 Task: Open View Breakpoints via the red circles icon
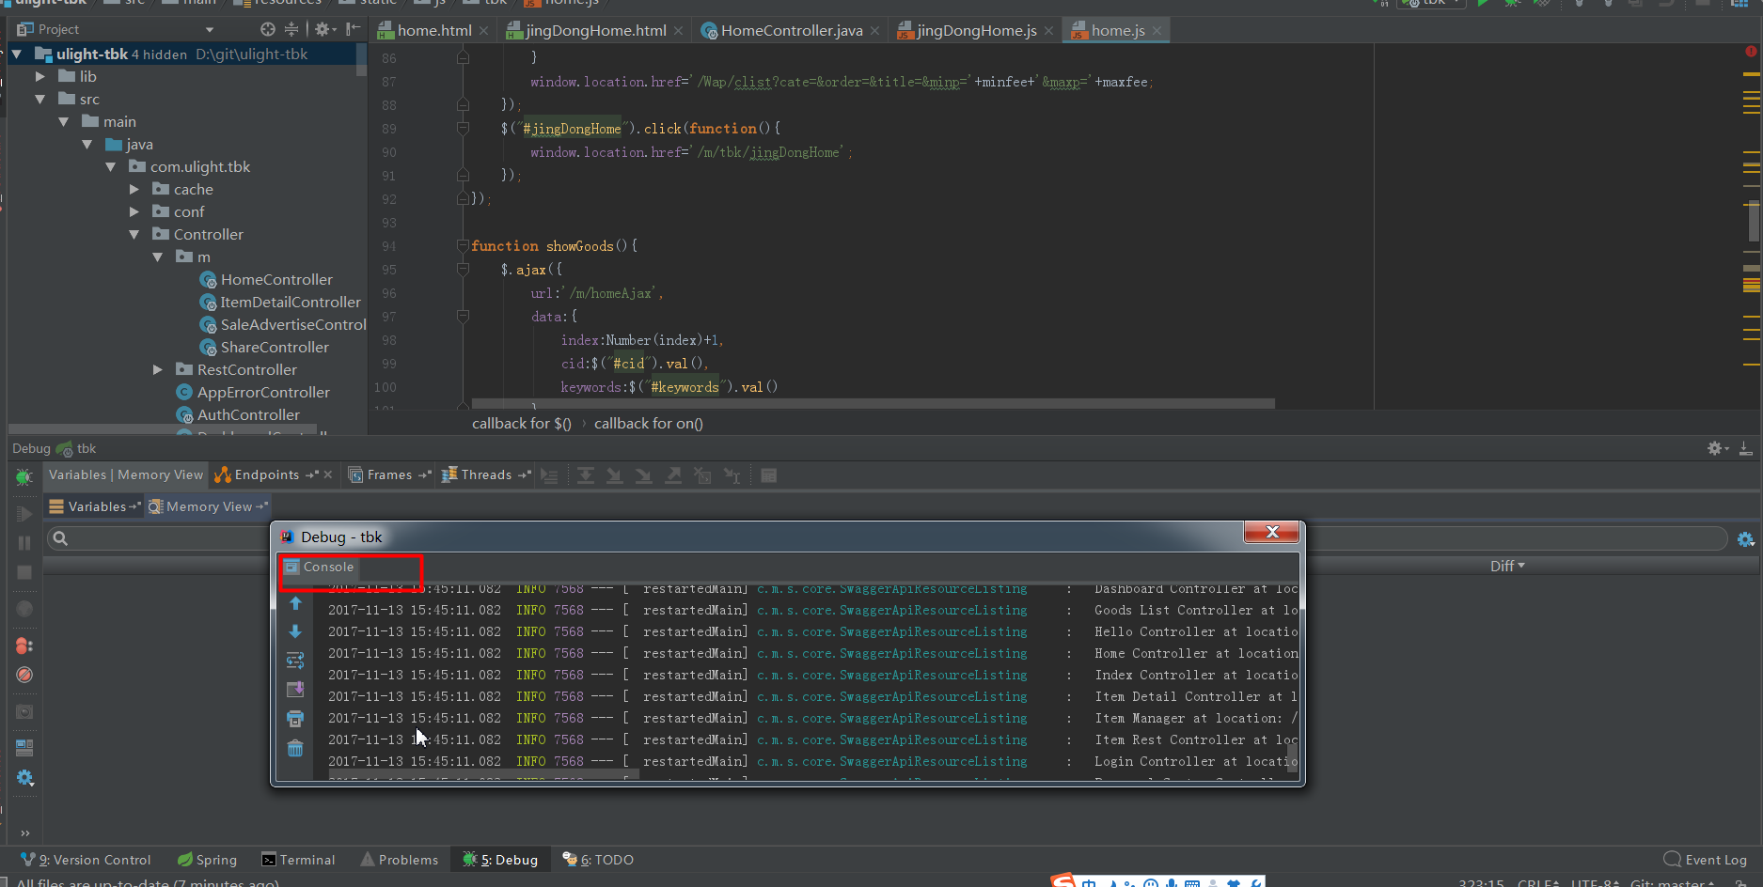(x=24, y=646)
